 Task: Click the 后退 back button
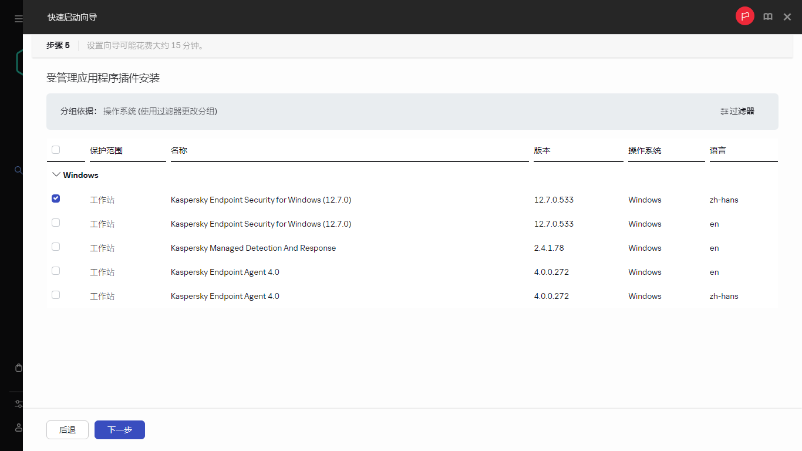tap(68, 430)
